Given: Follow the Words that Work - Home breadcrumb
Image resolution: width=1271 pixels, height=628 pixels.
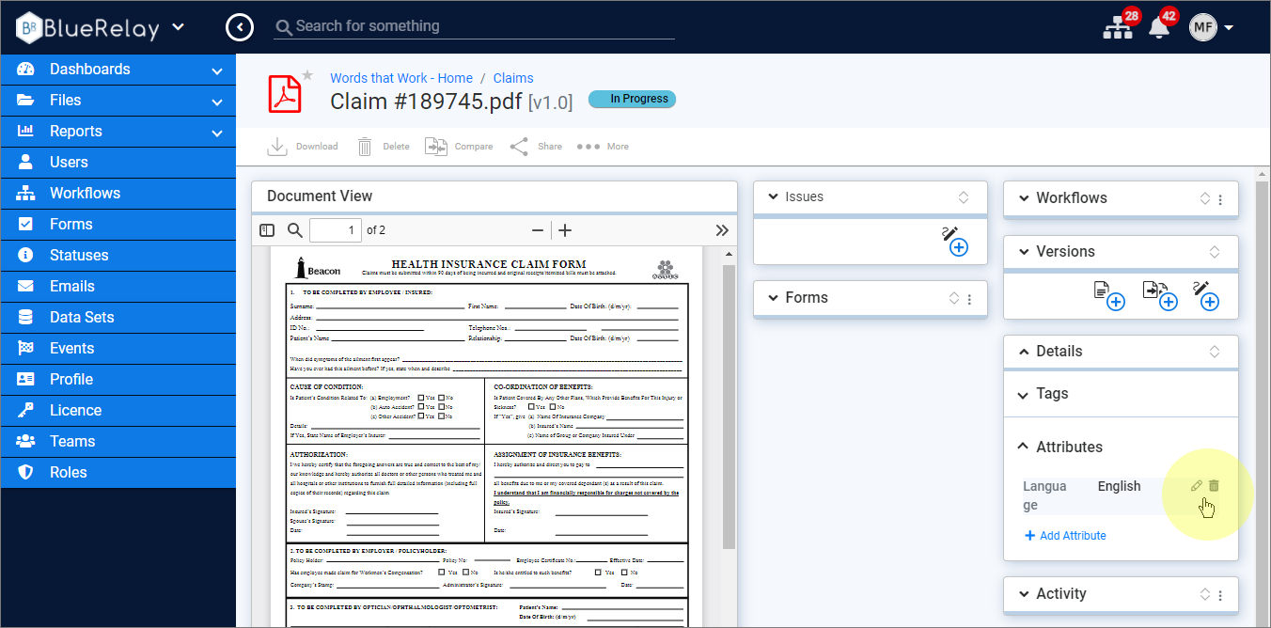Looking at the screenshot, I should (401, 78).
